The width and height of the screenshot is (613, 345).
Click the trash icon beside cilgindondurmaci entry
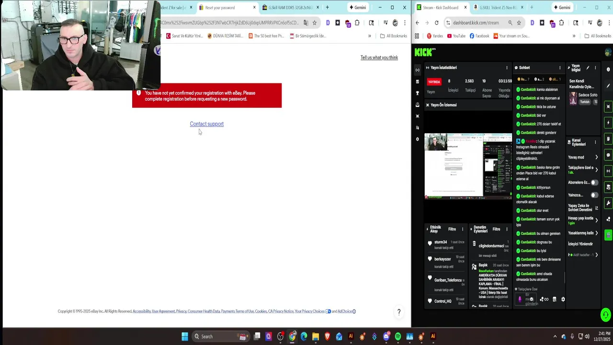(x=474, y=244)
